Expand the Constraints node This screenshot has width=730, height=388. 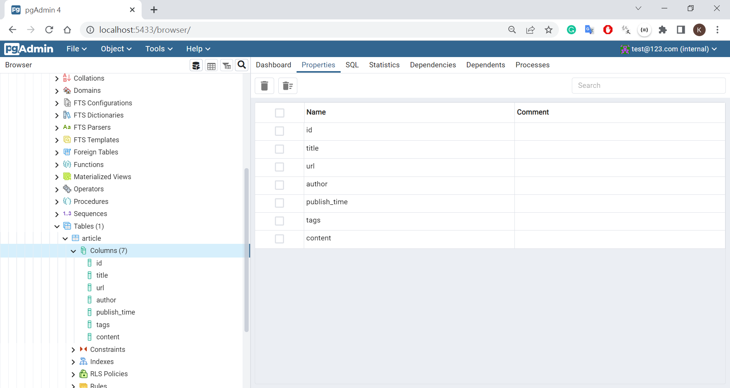point(73,350)
